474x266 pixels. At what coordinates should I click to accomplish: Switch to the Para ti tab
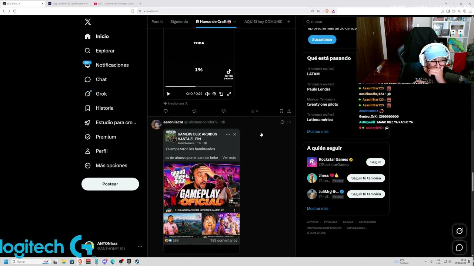click(x=157, y=22)
